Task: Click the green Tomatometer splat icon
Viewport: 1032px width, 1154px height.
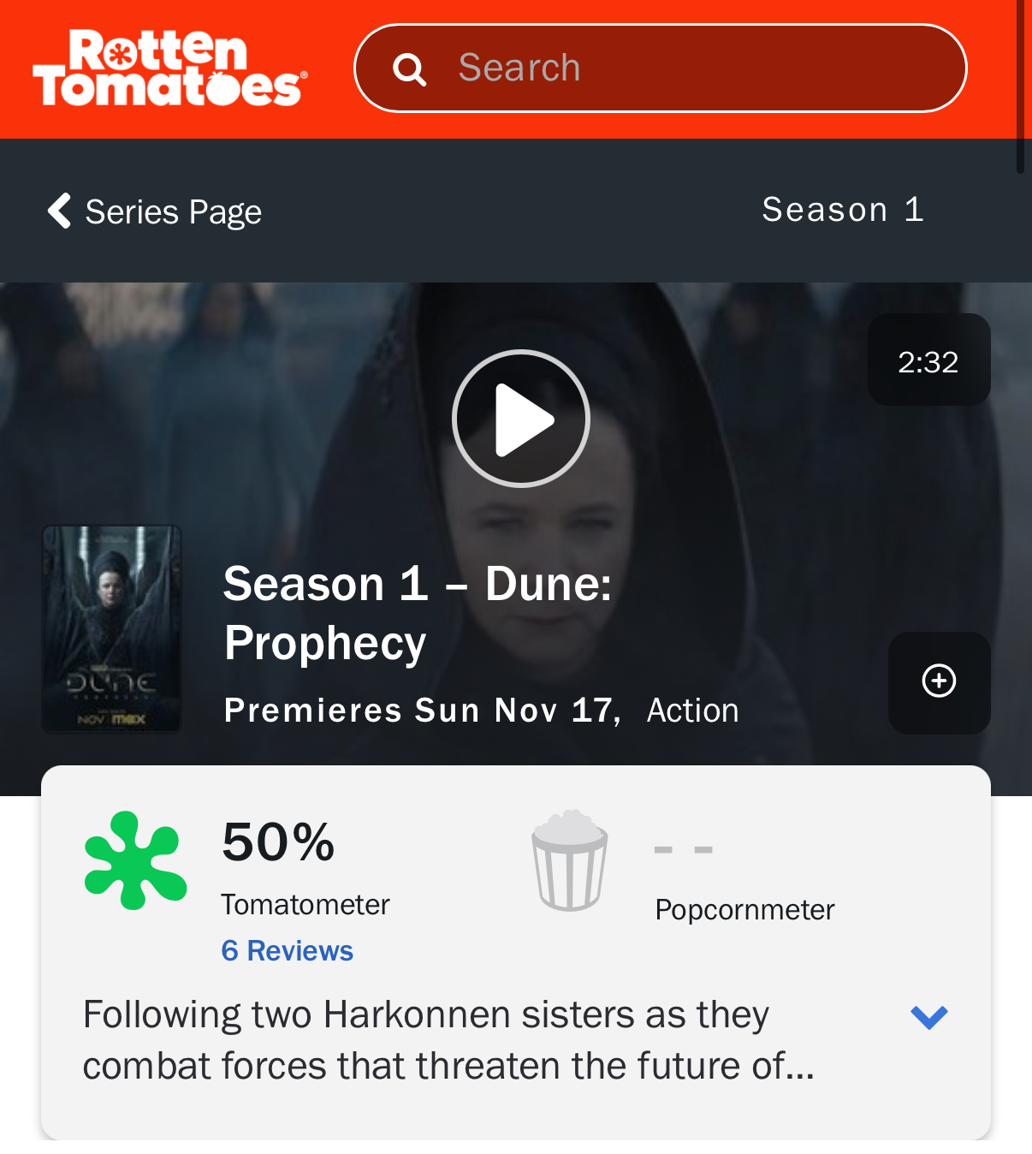Action: click(135, 860)
